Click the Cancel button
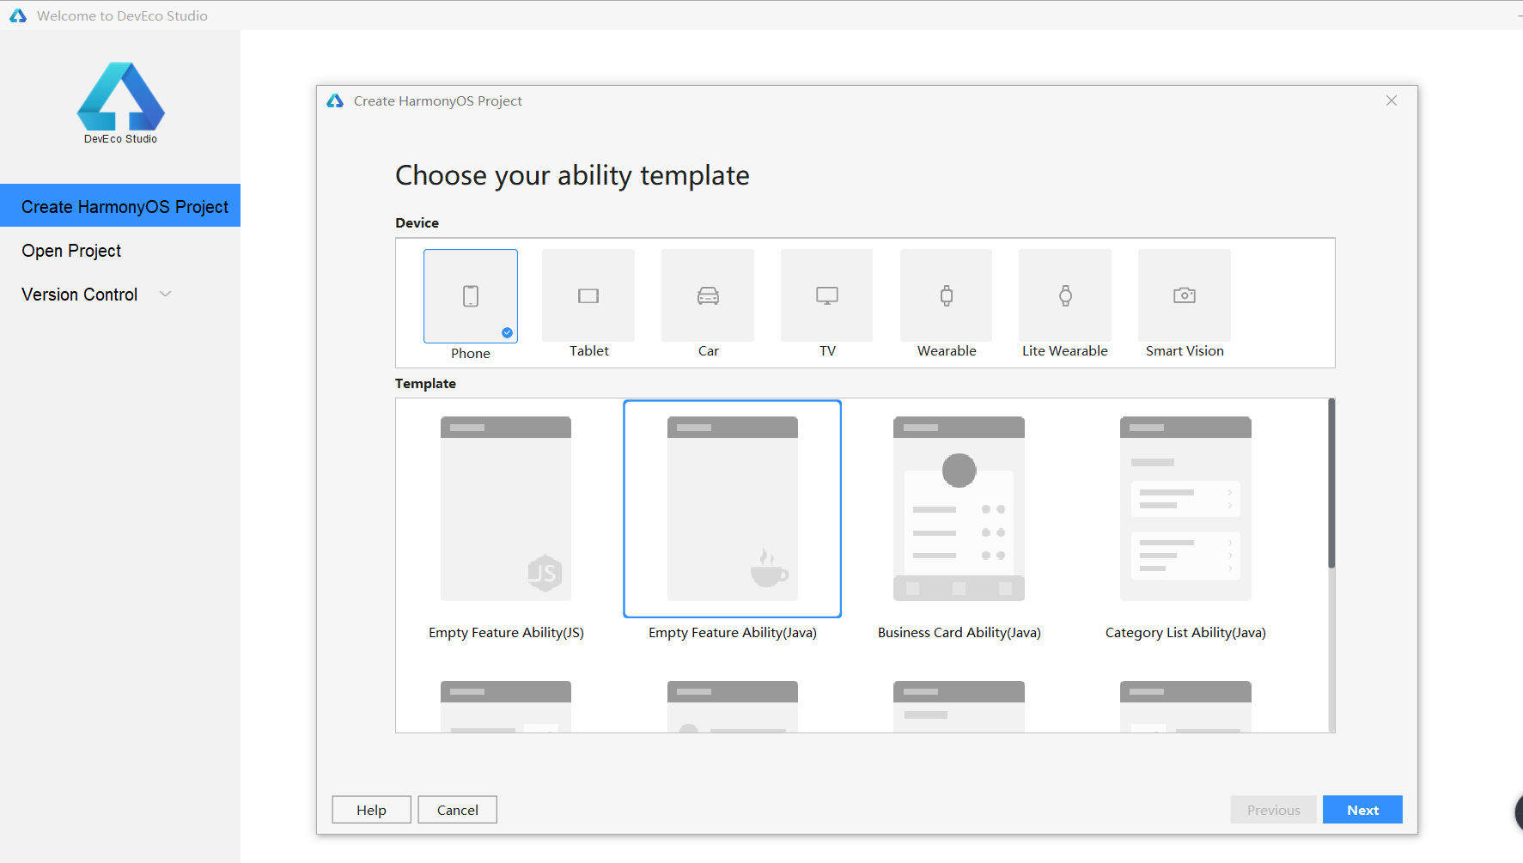Image resolution: width=1523 pixels, height=863 pixels. pyautogui.click(x=457, y=810)
